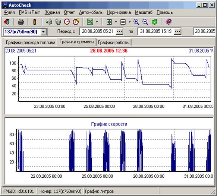The height and width of the screenshot is (196, 217).
Task: Click the period end date field 31.08.2005 15:19
Action: [156, 32]
